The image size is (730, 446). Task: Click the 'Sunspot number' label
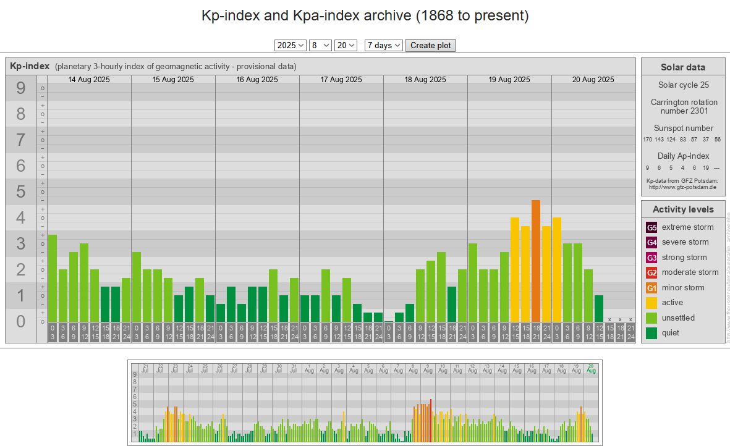684,128
